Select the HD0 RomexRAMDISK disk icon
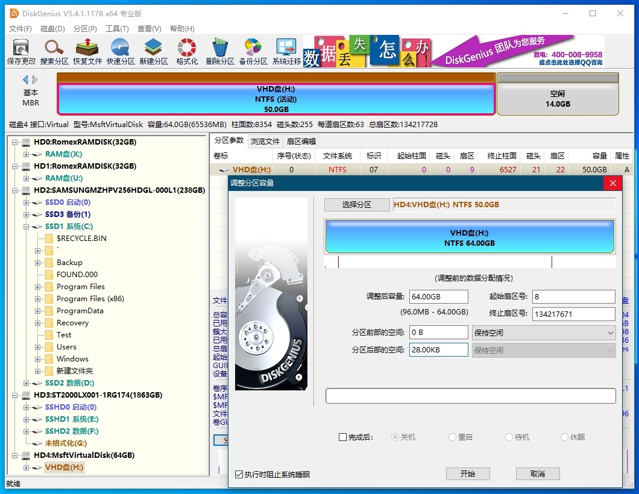 point(26,142)
